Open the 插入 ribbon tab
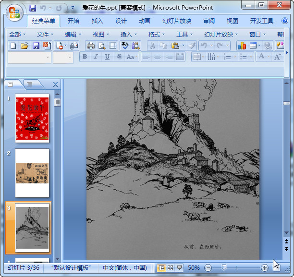The height and width of the screenshot is (277, 294). pyautogui.click(x=98, y=21)
